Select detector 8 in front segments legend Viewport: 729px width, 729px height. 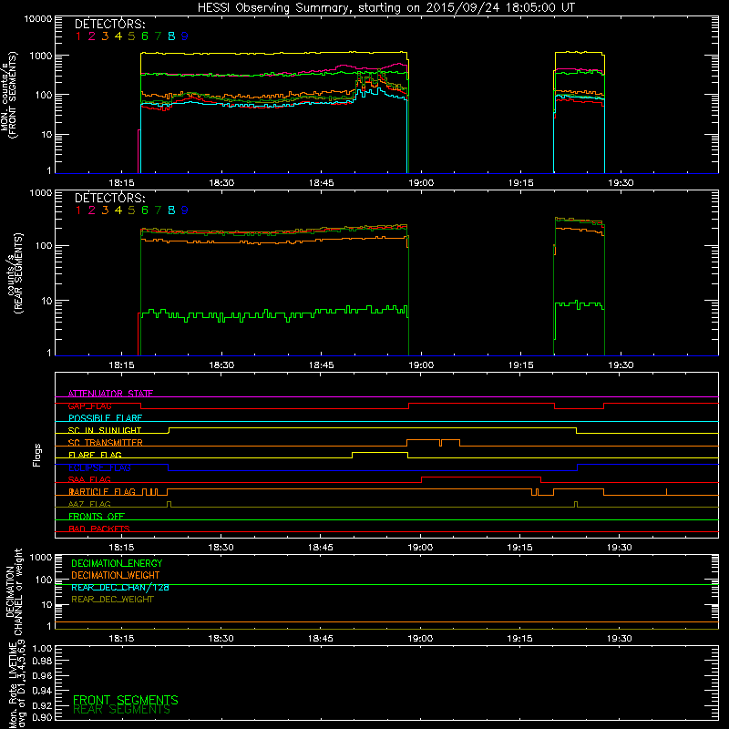pyautogui.click(x=171, y=36)
